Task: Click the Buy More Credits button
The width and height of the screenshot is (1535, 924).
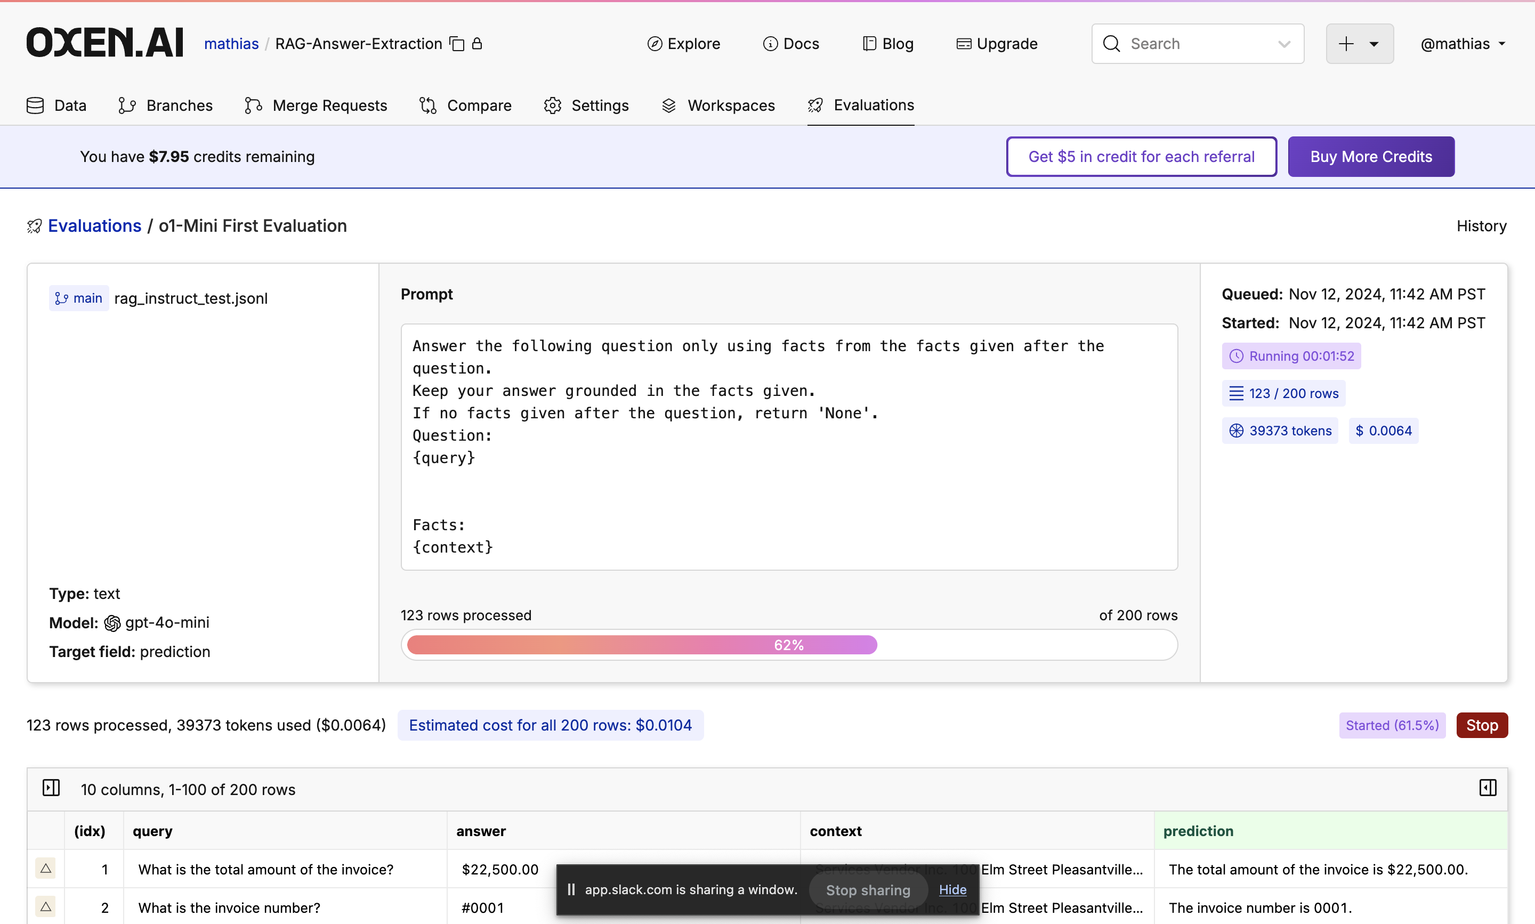Action: [1371, 156]
